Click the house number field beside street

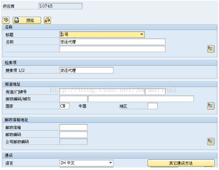[155, 92]
